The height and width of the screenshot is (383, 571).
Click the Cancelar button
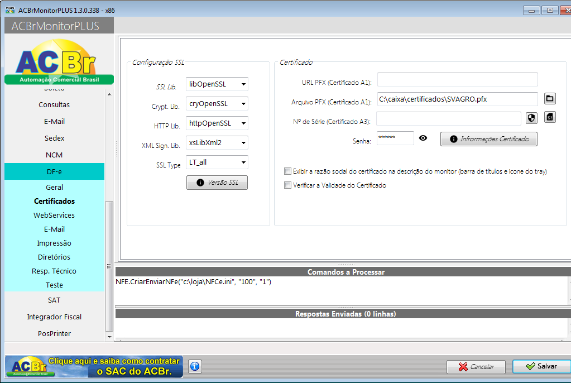tap(476, 367)
